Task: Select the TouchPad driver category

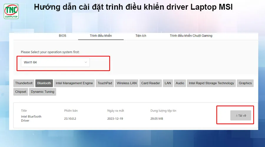Action: coord(105,83)
